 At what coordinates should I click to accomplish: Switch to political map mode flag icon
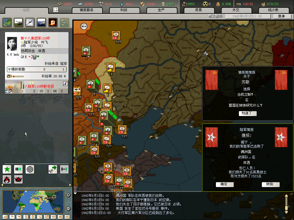12,217
